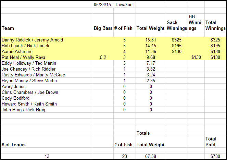Screen dimensions: 227x160
Task: Click the 5.2 big bass value
Action: click(103, 57)
